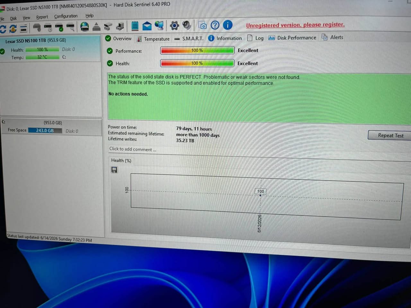Click the Health 100 % gradient bar
Viewport: 411px width, 308px height.
(197, 63)
